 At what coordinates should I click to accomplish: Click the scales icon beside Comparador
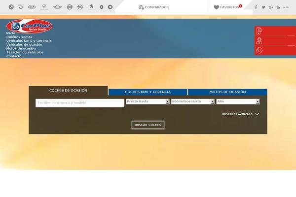coord(141,7)
